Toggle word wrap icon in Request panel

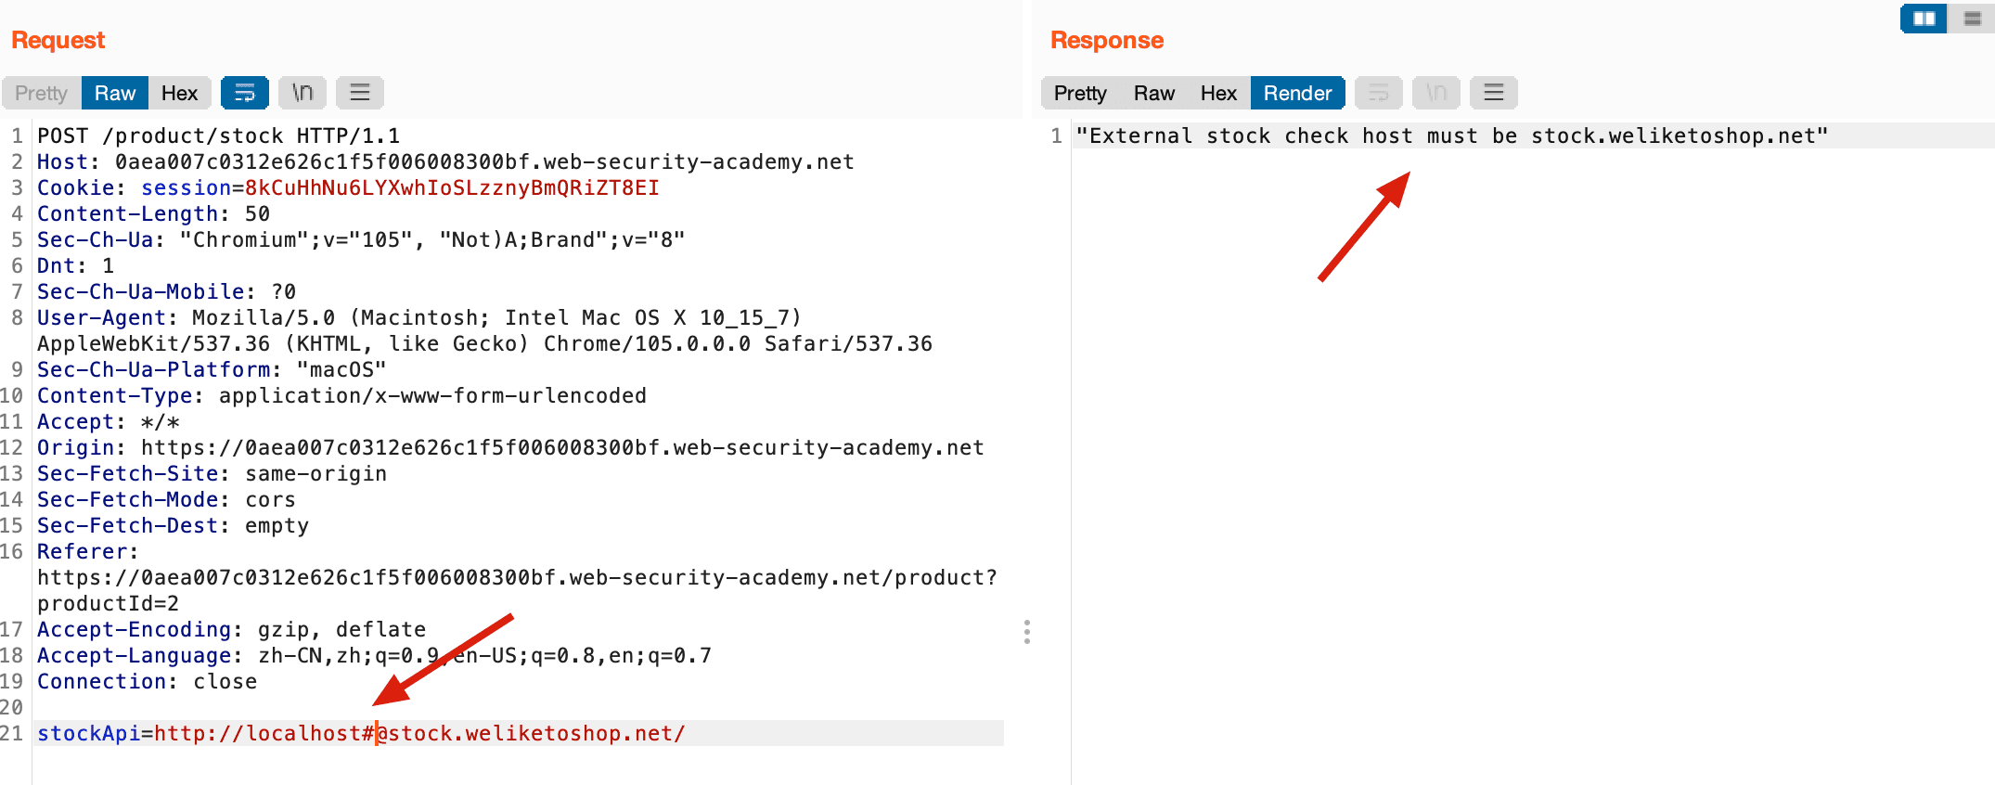[245, 93]
